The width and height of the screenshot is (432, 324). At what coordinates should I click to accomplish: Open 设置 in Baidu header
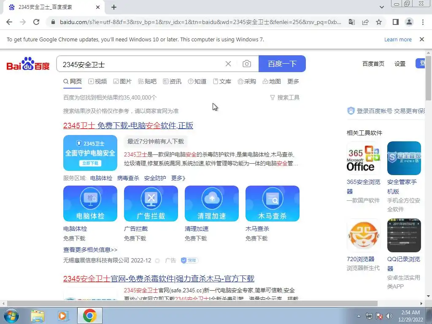400,64
